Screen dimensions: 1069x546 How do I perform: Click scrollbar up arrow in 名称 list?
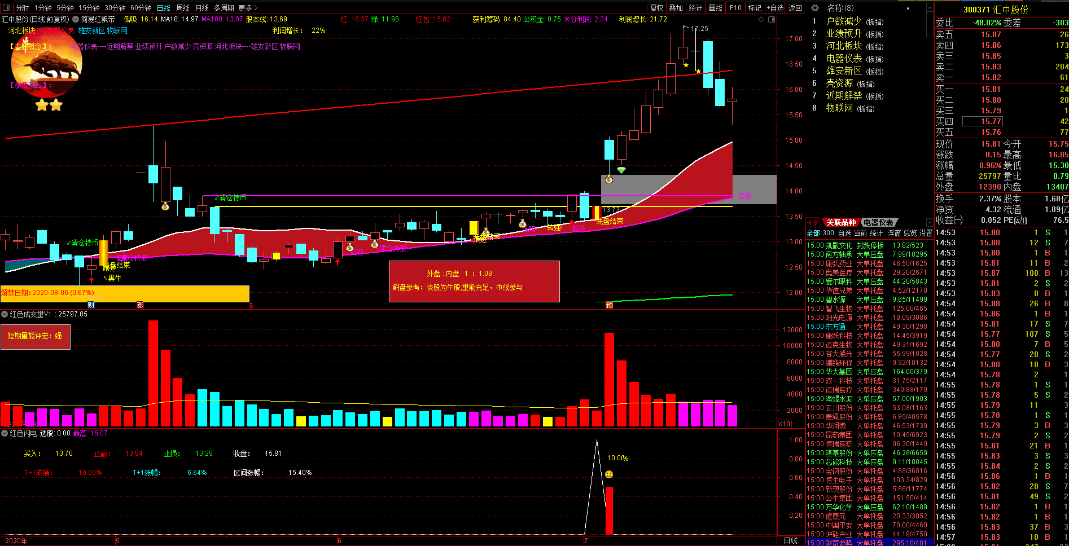[930, 8]
